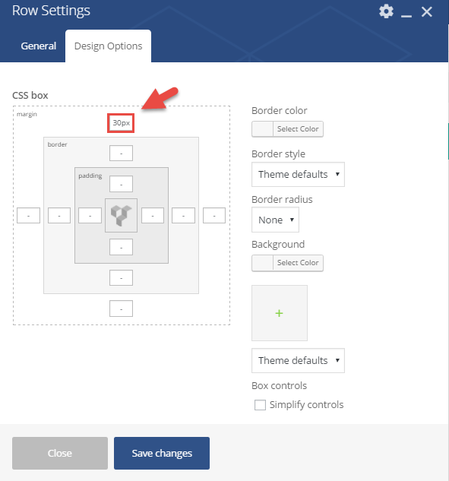
Task: Open the settings gear icon
Action: [386, 11]
